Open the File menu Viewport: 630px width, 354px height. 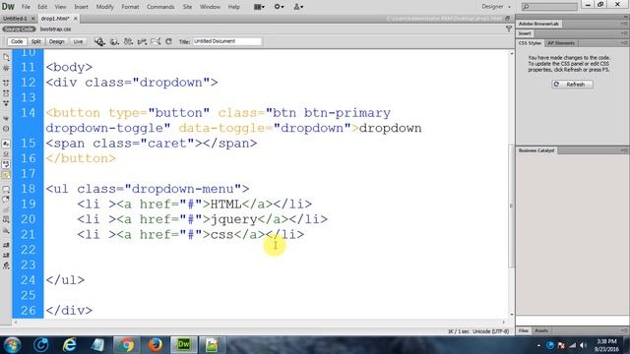[x=26, y=7]
